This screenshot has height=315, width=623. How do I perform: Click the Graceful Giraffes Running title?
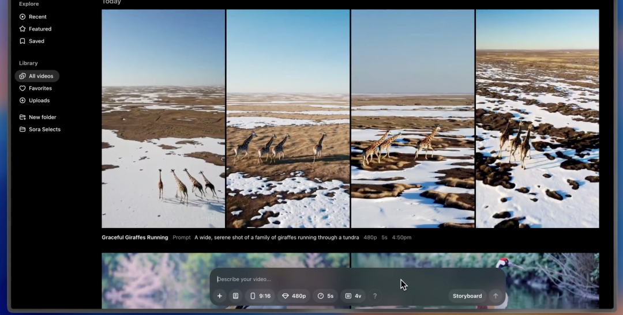[134, 238]
